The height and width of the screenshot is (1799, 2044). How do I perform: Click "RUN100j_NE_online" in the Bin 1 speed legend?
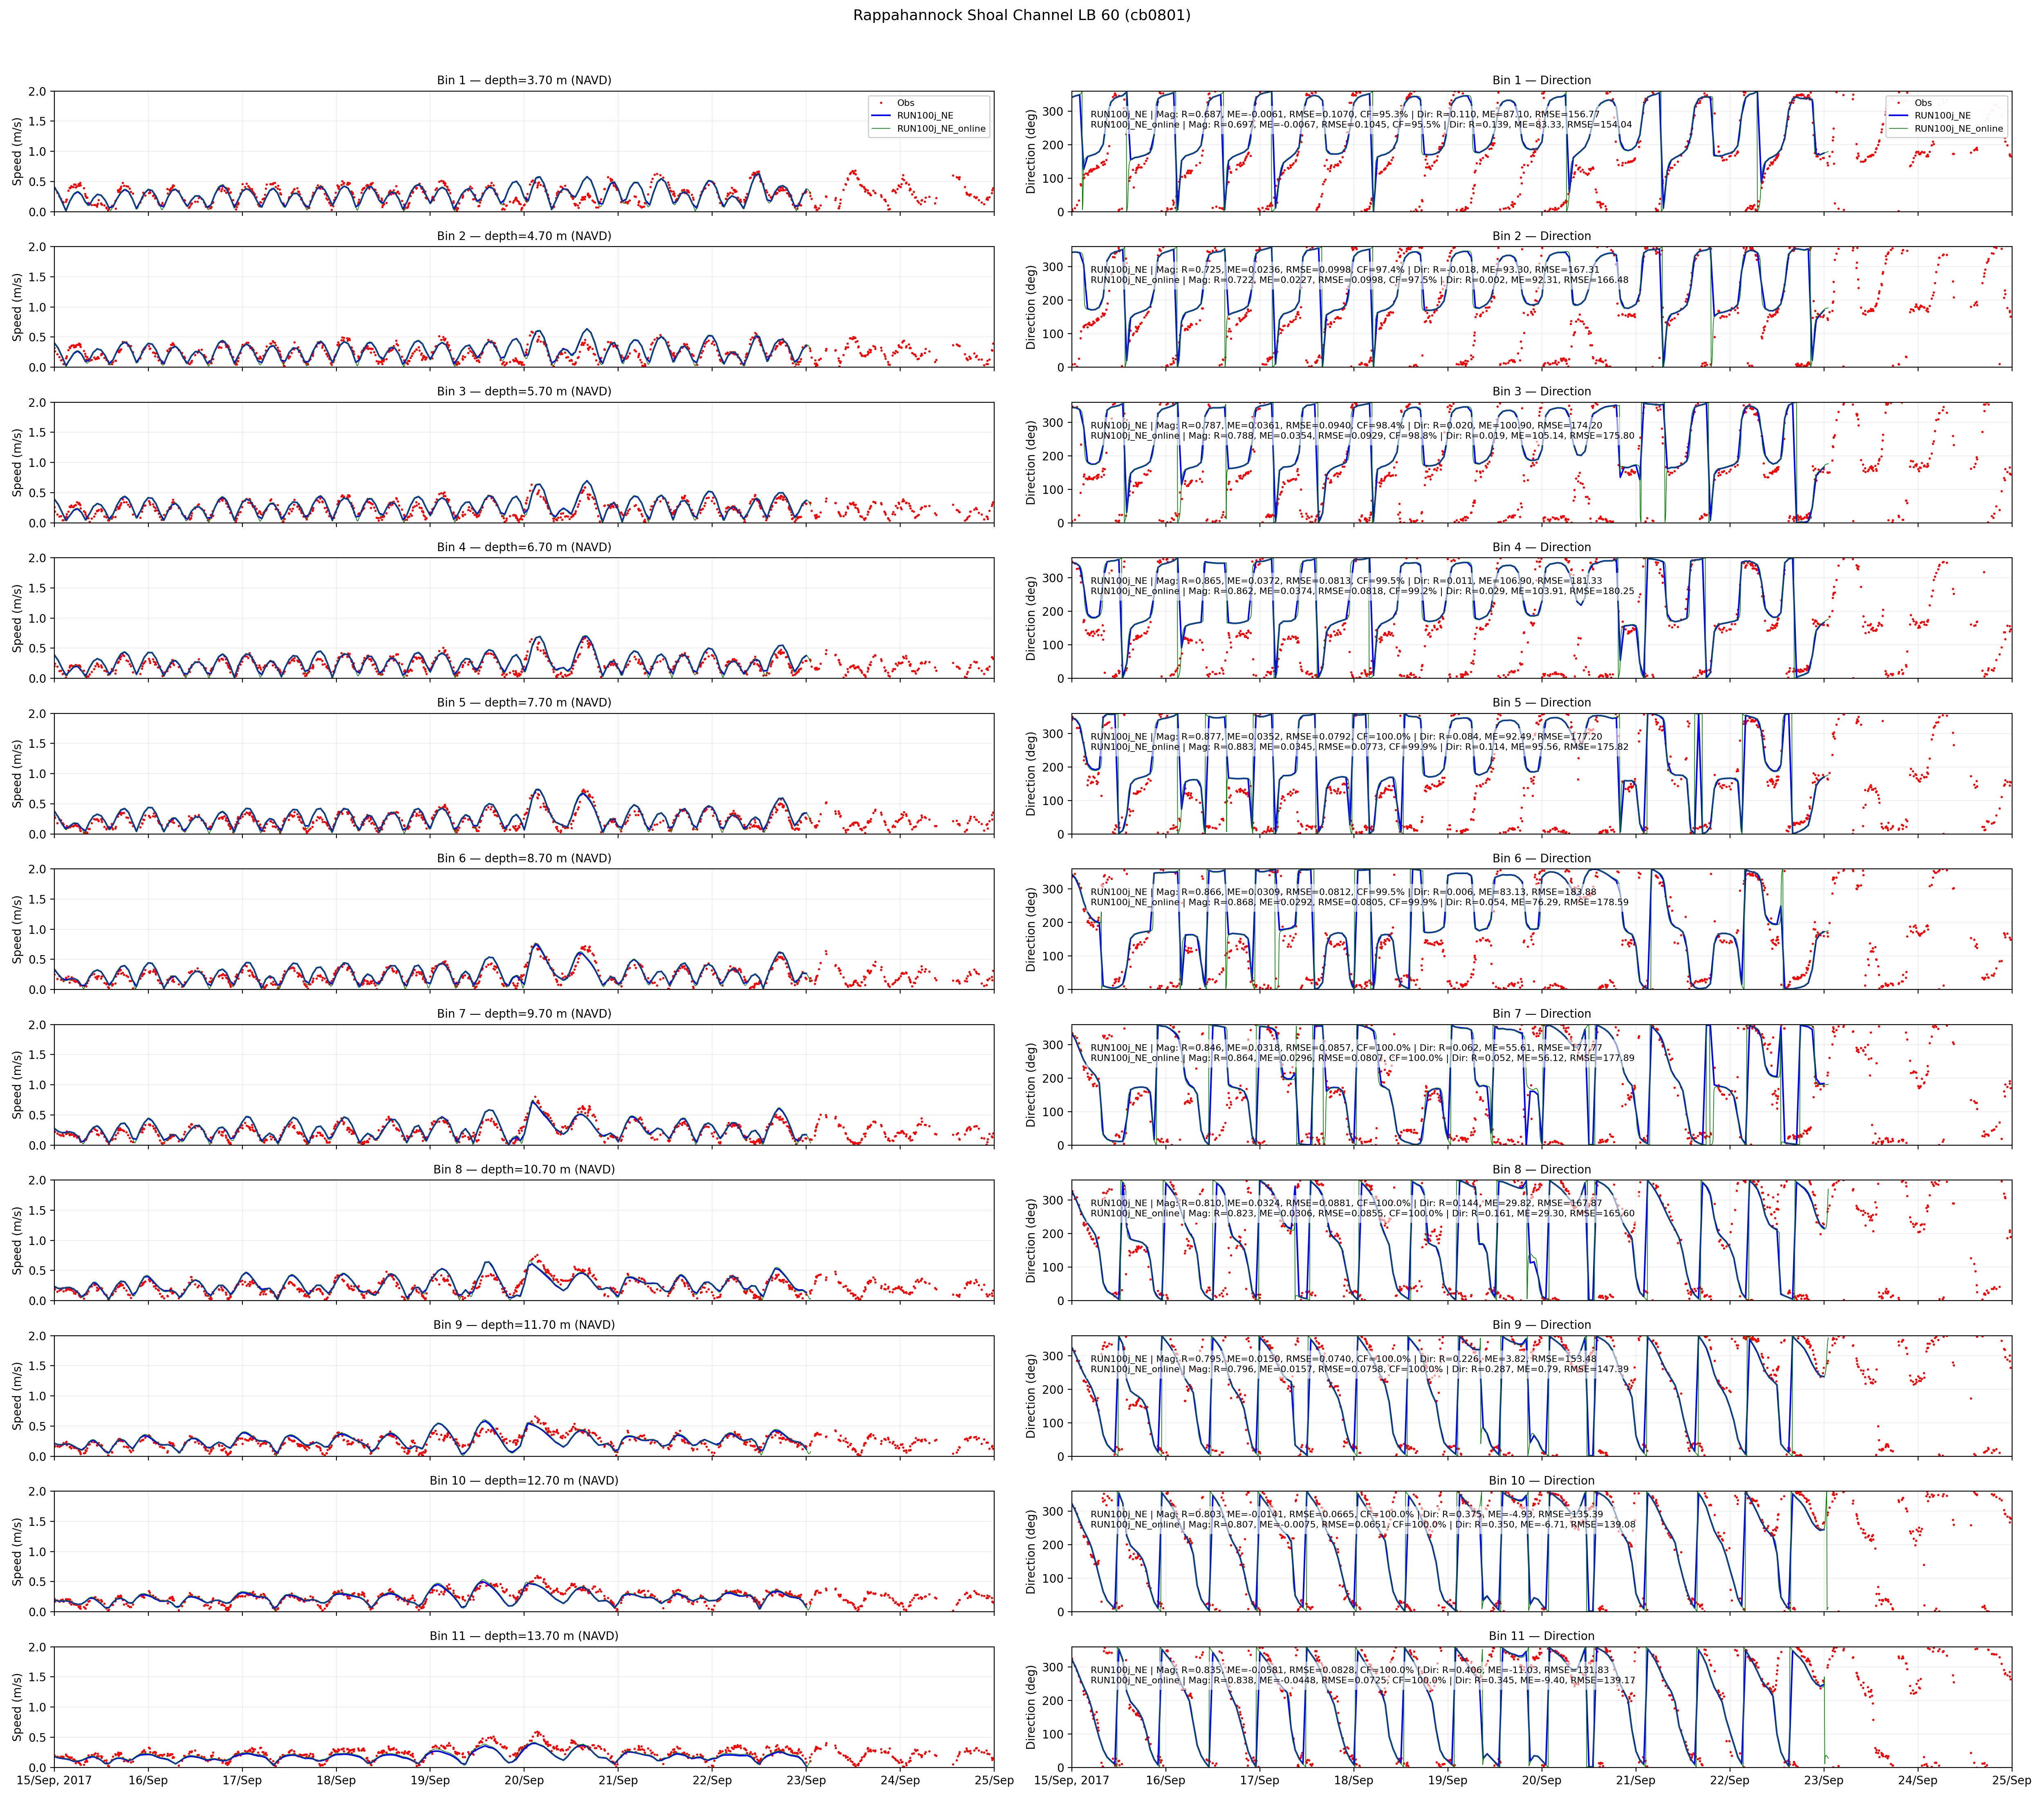[x=941, y=129]
